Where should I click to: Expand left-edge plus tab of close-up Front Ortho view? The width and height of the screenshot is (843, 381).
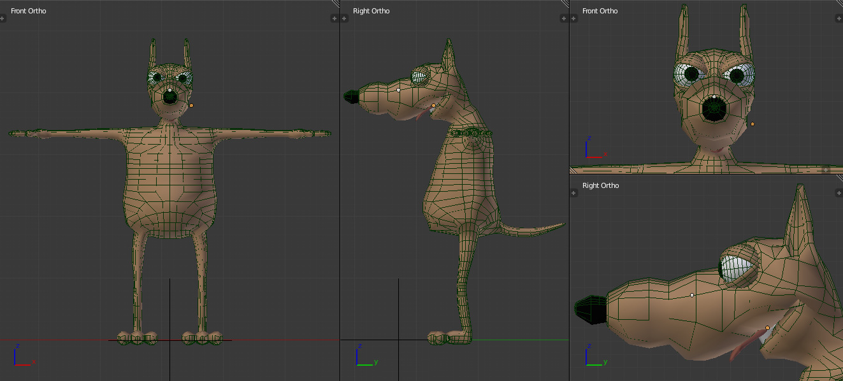[574, 18]
